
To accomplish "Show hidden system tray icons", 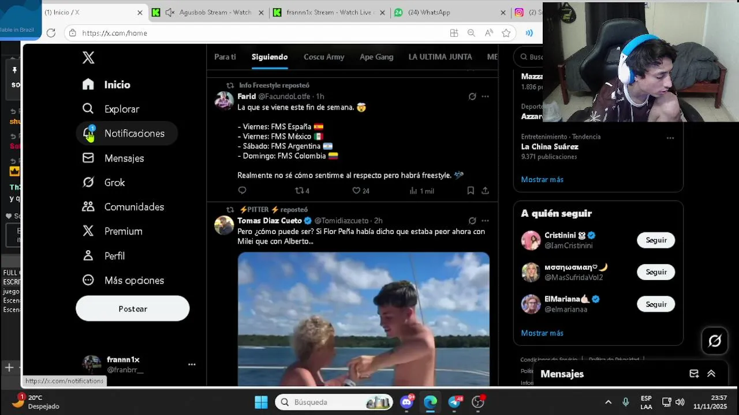I will coord(608,402).
